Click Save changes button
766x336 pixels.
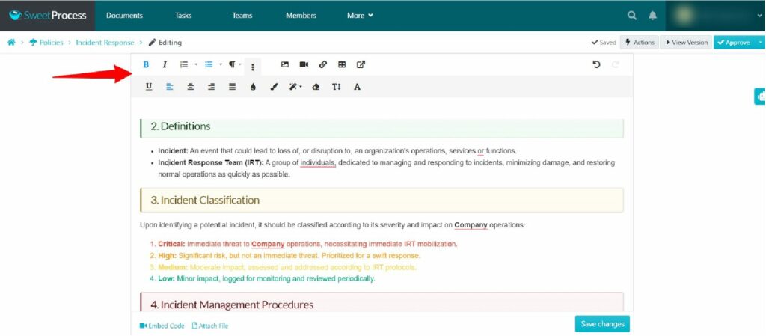(x=602, y=324)
